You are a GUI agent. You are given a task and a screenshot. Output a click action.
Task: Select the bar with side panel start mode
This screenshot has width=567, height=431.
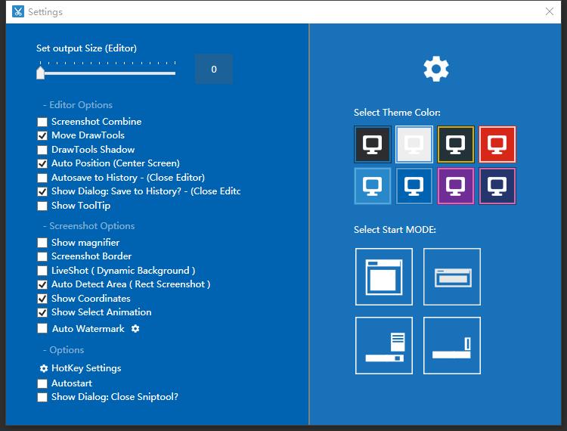[x=383, y=346]
